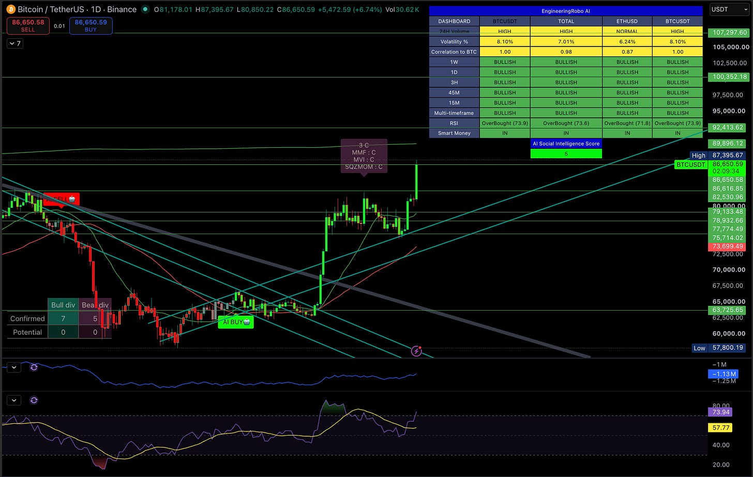Click the Correlation to BTC row label
The image size is (753, 477).
[454, 52]
